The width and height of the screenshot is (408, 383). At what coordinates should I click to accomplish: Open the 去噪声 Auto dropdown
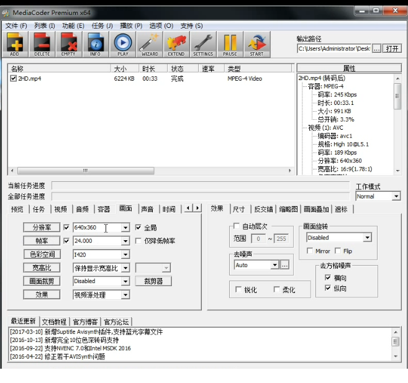pyautogui.click(x=274, y=265)
